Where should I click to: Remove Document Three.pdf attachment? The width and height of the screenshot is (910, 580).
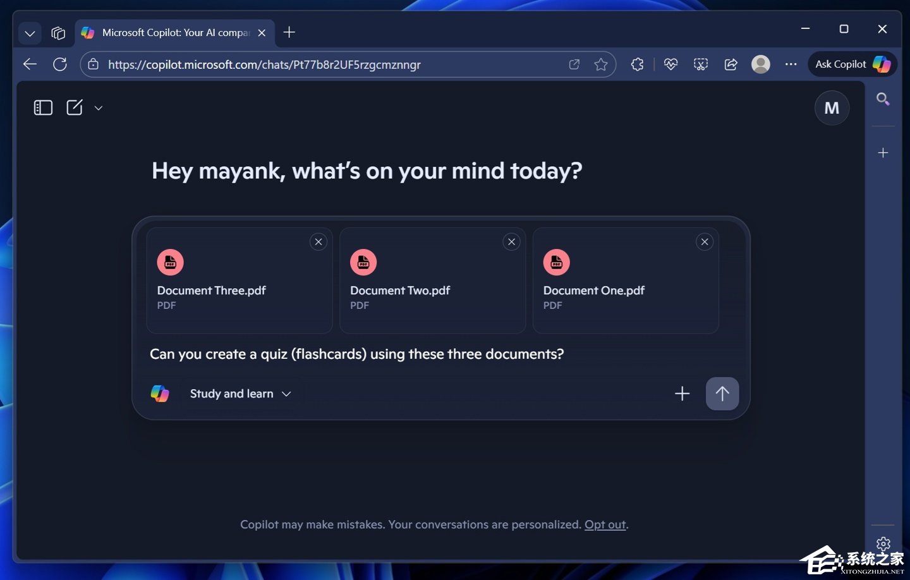(318, 242)
